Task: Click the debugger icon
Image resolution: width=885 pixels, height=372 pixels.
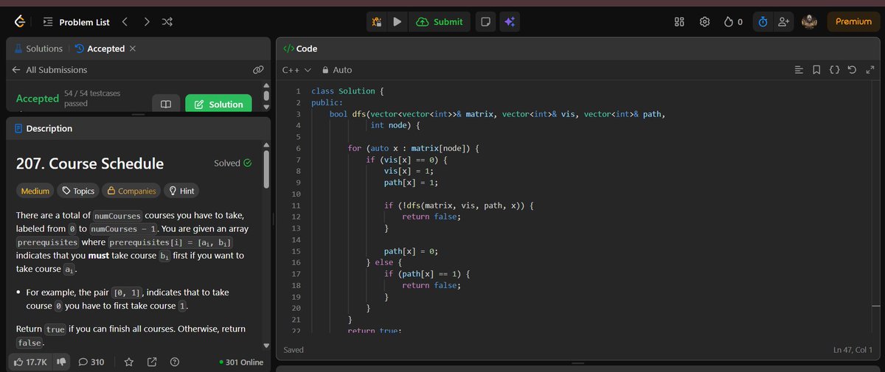Action: click(377, 22)
